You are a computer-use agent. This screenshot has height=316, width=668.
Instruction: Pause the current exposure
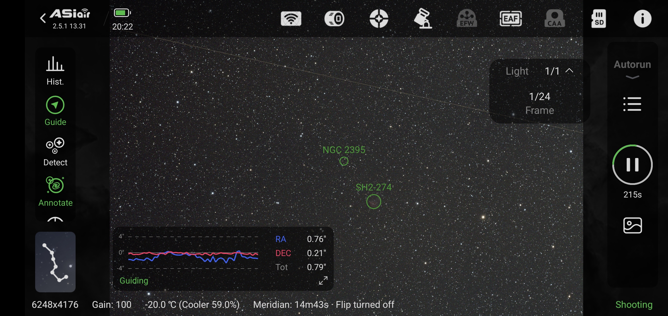tap(632, 165)
